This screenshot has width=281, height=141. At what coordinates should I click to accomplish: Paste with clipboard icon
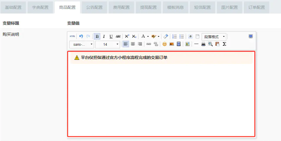(x=218, y=44)
